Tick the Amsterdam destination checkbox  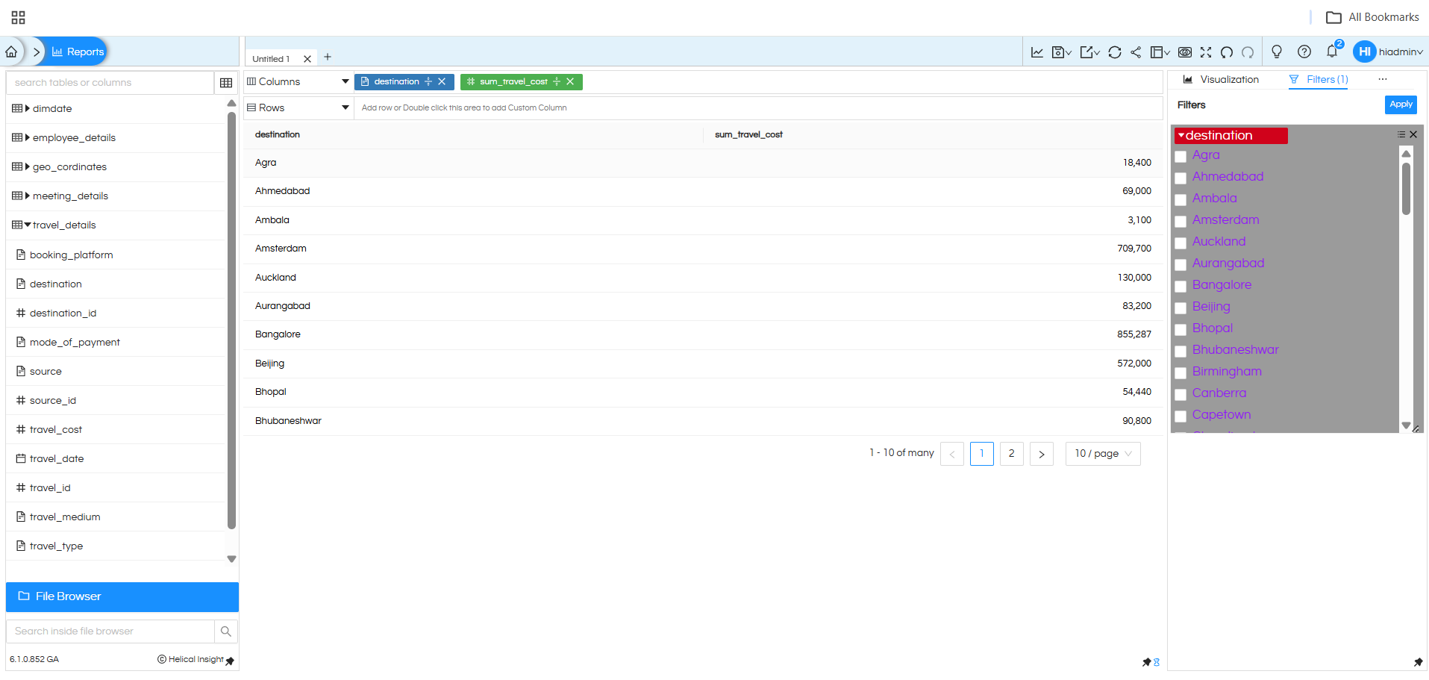pos(1181,222)
